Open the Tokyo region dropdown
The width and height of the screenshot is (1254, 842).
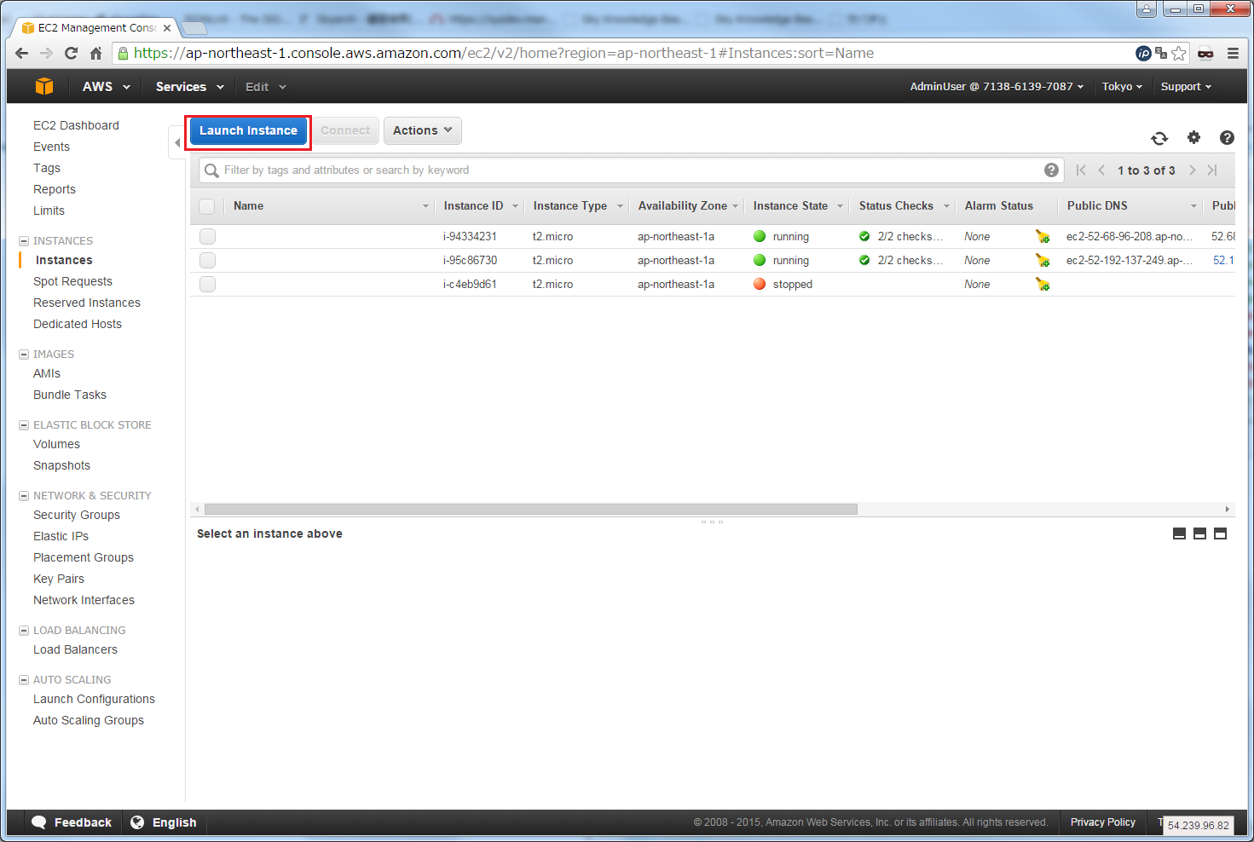[1122, 87]
